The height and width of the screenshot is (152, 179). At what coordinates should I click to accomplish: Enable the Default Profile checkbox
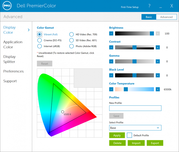[129, 135]
